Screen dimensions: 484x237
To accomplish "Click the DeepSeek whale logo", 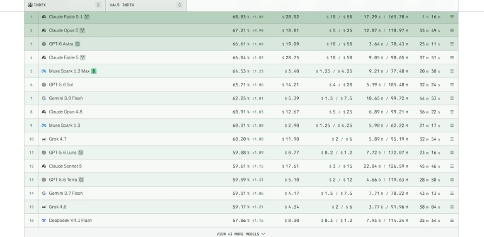I will pos(44,221).
